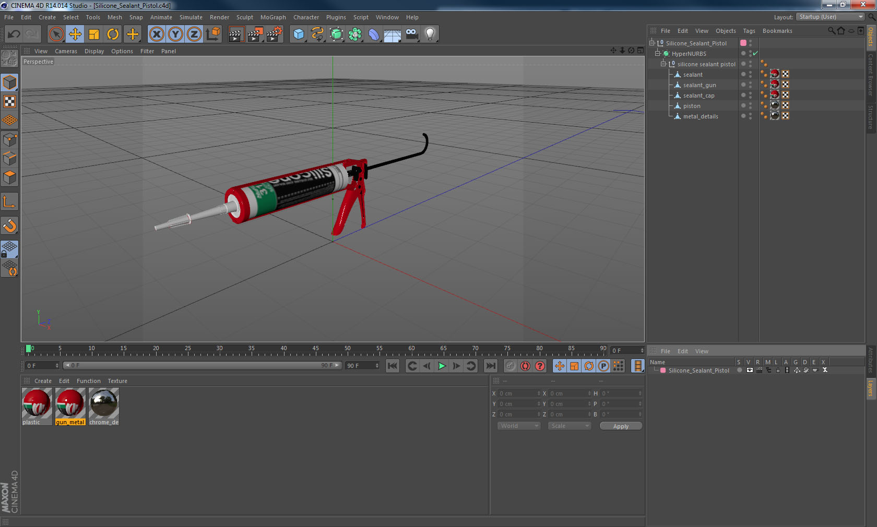Toggle the Enable Snap magnet icon
This screenshot has width=877, height=527.
[x=9, y=225]
